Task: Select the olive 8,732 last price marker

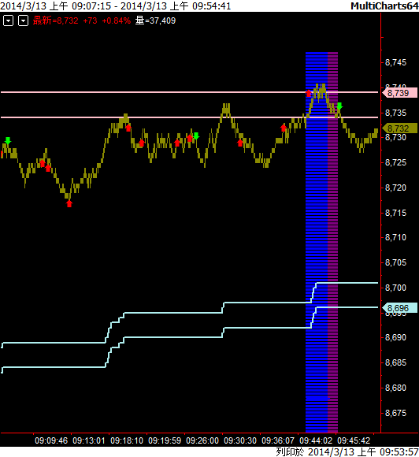Action: (x=399, y=128)
